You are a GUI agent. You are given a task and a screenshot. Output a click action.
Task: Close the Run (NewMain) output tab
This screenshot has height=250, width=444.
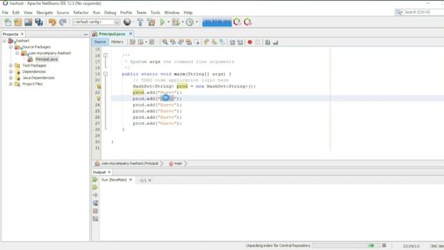[130, 180]
